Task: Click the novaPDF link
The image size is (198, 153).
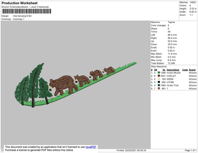Action: click(x=91, y=147)
